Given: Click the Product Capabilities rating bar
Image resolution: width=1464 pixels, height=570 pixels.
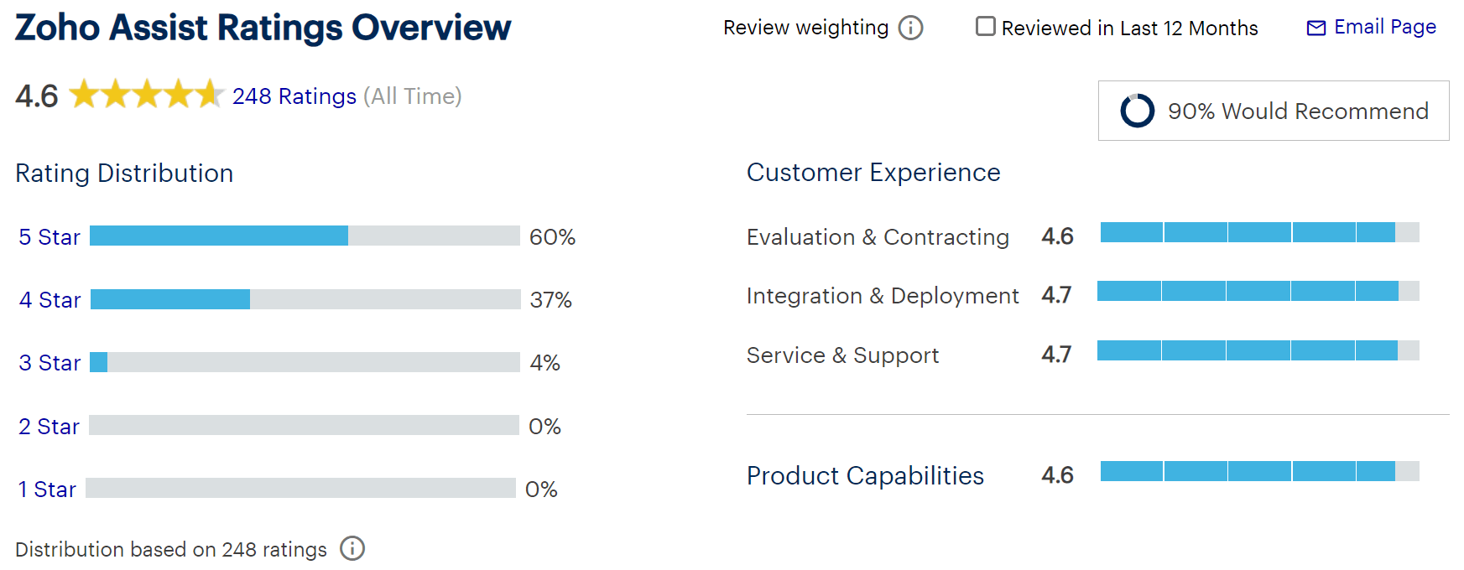Looking at the screenshot, I should coord(1259,471).
